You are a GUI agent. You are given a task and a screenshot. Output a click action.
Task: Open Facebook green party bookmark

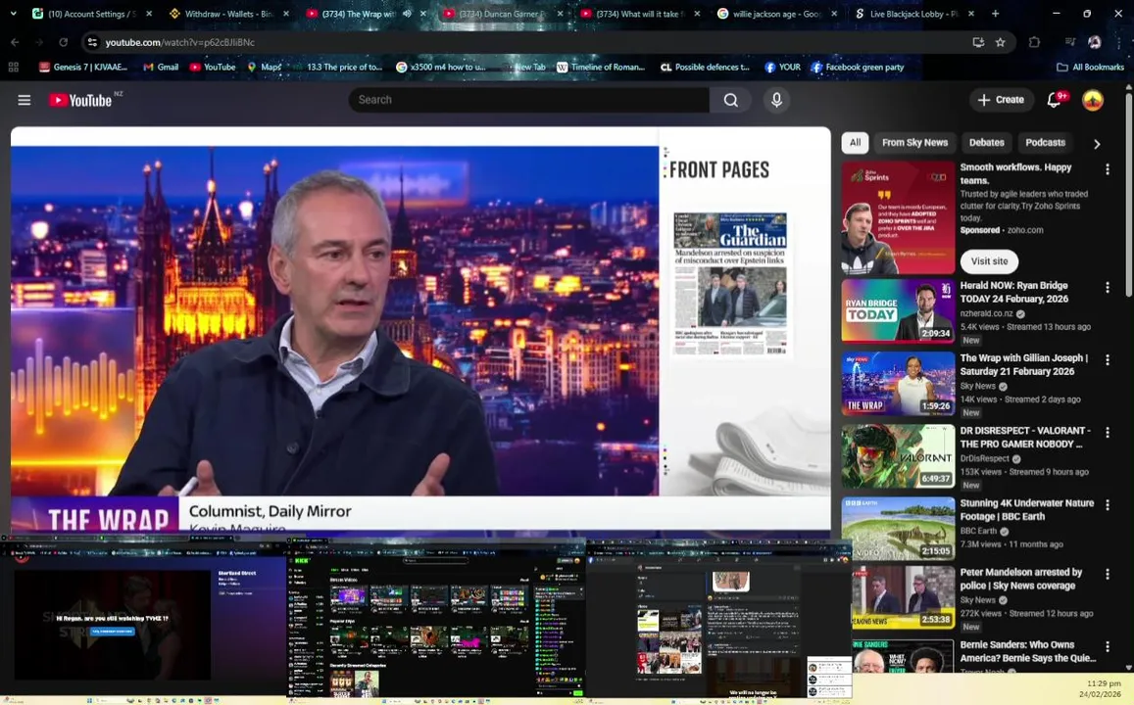click(858, 68)
